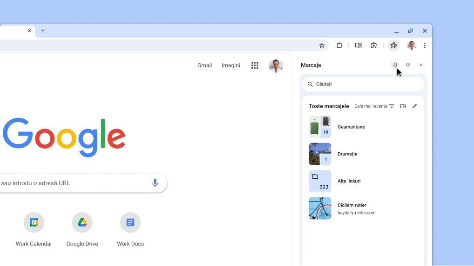Open the Imagini link
The height and width of the screenshot is (266, 474).
pos(230,65)
